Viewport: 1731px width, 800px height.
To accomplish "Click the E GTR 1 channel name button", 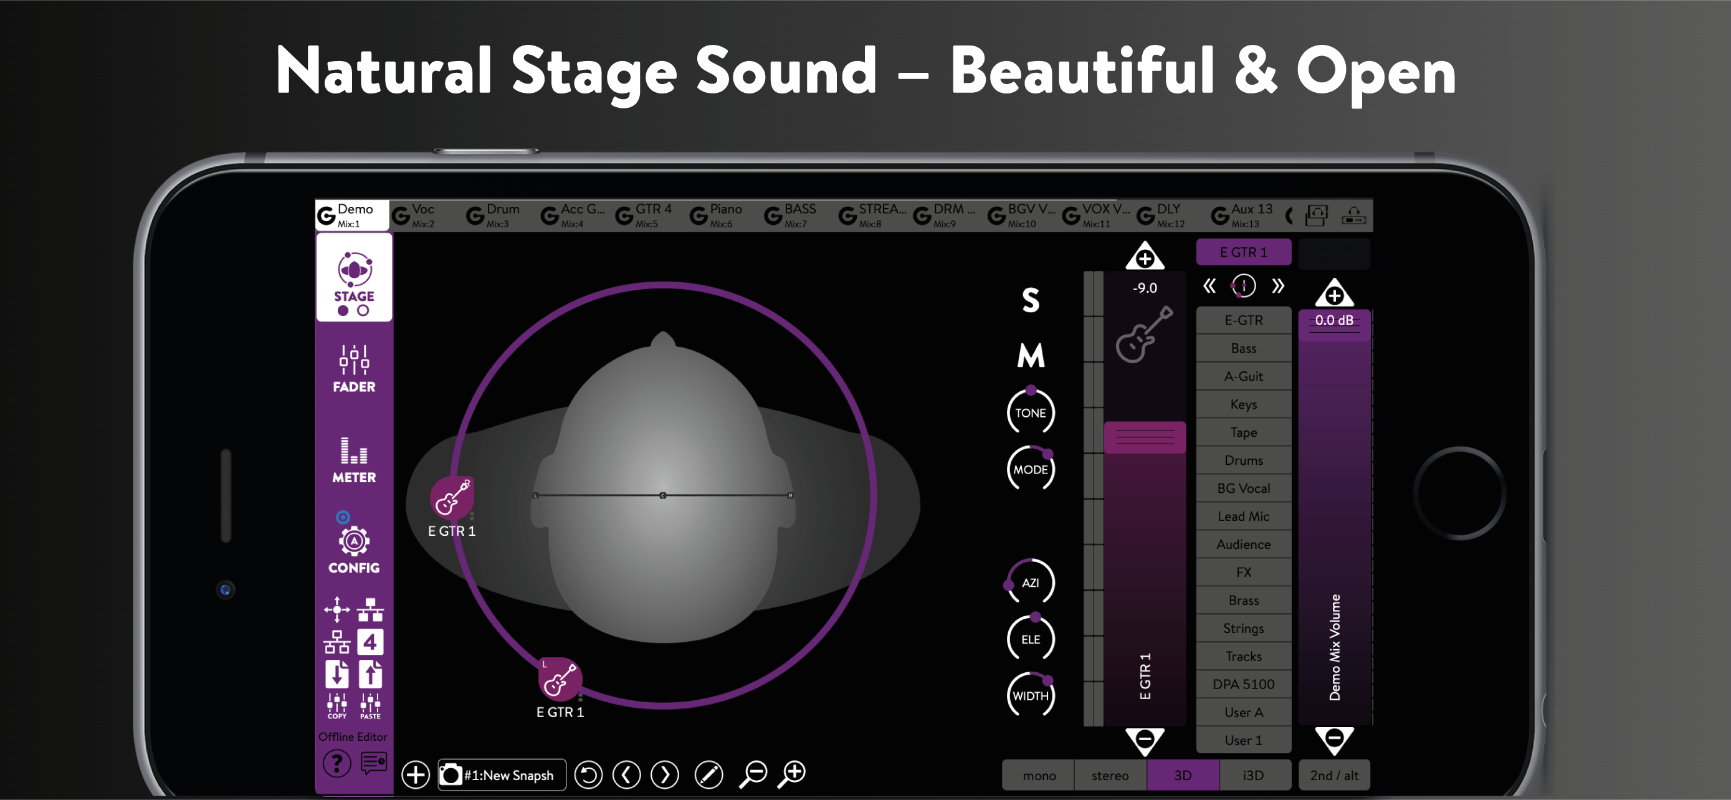I will [x=1243, y=252].
